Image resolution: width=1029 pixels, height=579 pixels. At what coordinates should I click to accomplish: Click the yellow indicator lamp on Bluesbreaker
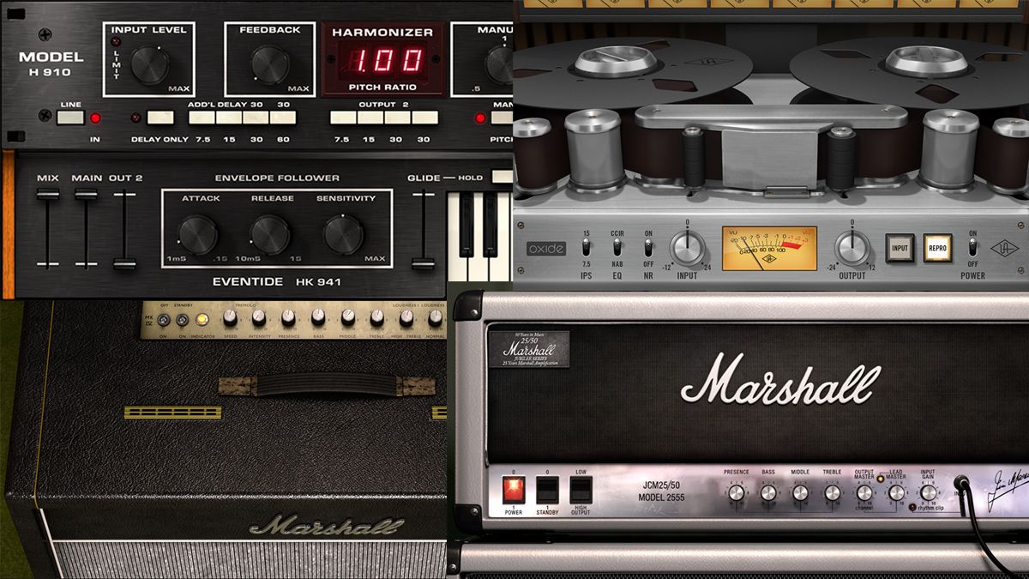point(202,320)
